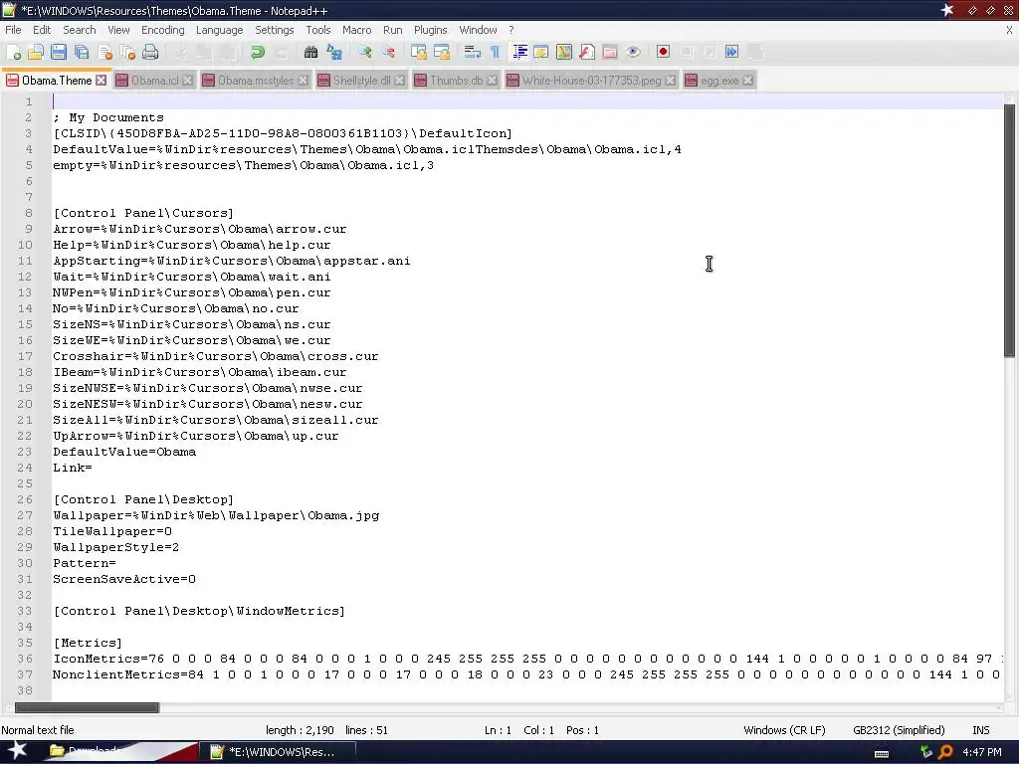Create a new file with the New toolbar icon
This screenshot has width=1019, height=764.
(x=13, y=53)
